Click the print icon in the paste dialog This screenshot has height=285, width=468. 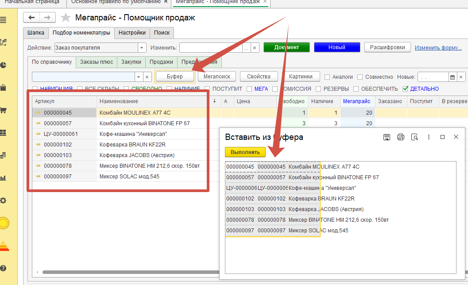pos(401,137)
